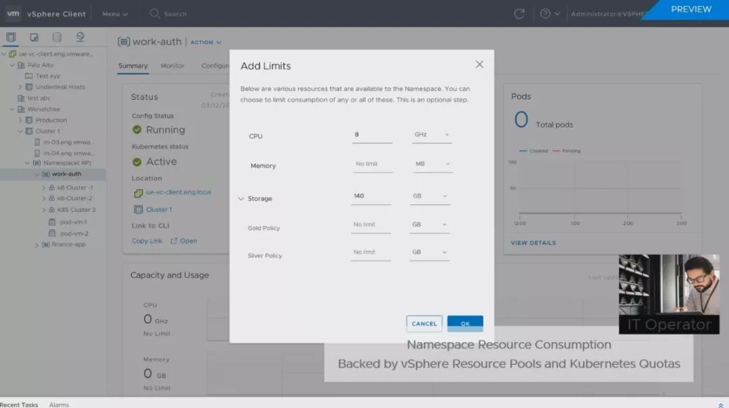This screenshot has height=408, width=729.
Task: Switch to the Summary tab
Action: [x=133, y=66]
